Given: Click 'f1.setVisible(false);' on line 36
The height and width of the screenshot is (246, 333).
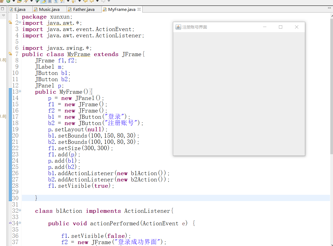Looking at the screenshot, I should pos(96,236).
